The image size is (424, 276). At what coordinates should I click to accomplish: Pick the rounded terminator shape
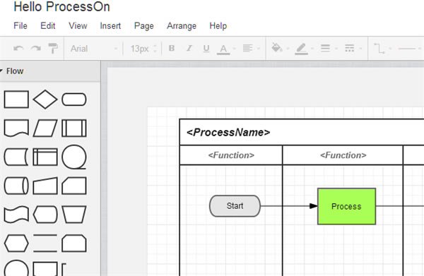[74, 100]
